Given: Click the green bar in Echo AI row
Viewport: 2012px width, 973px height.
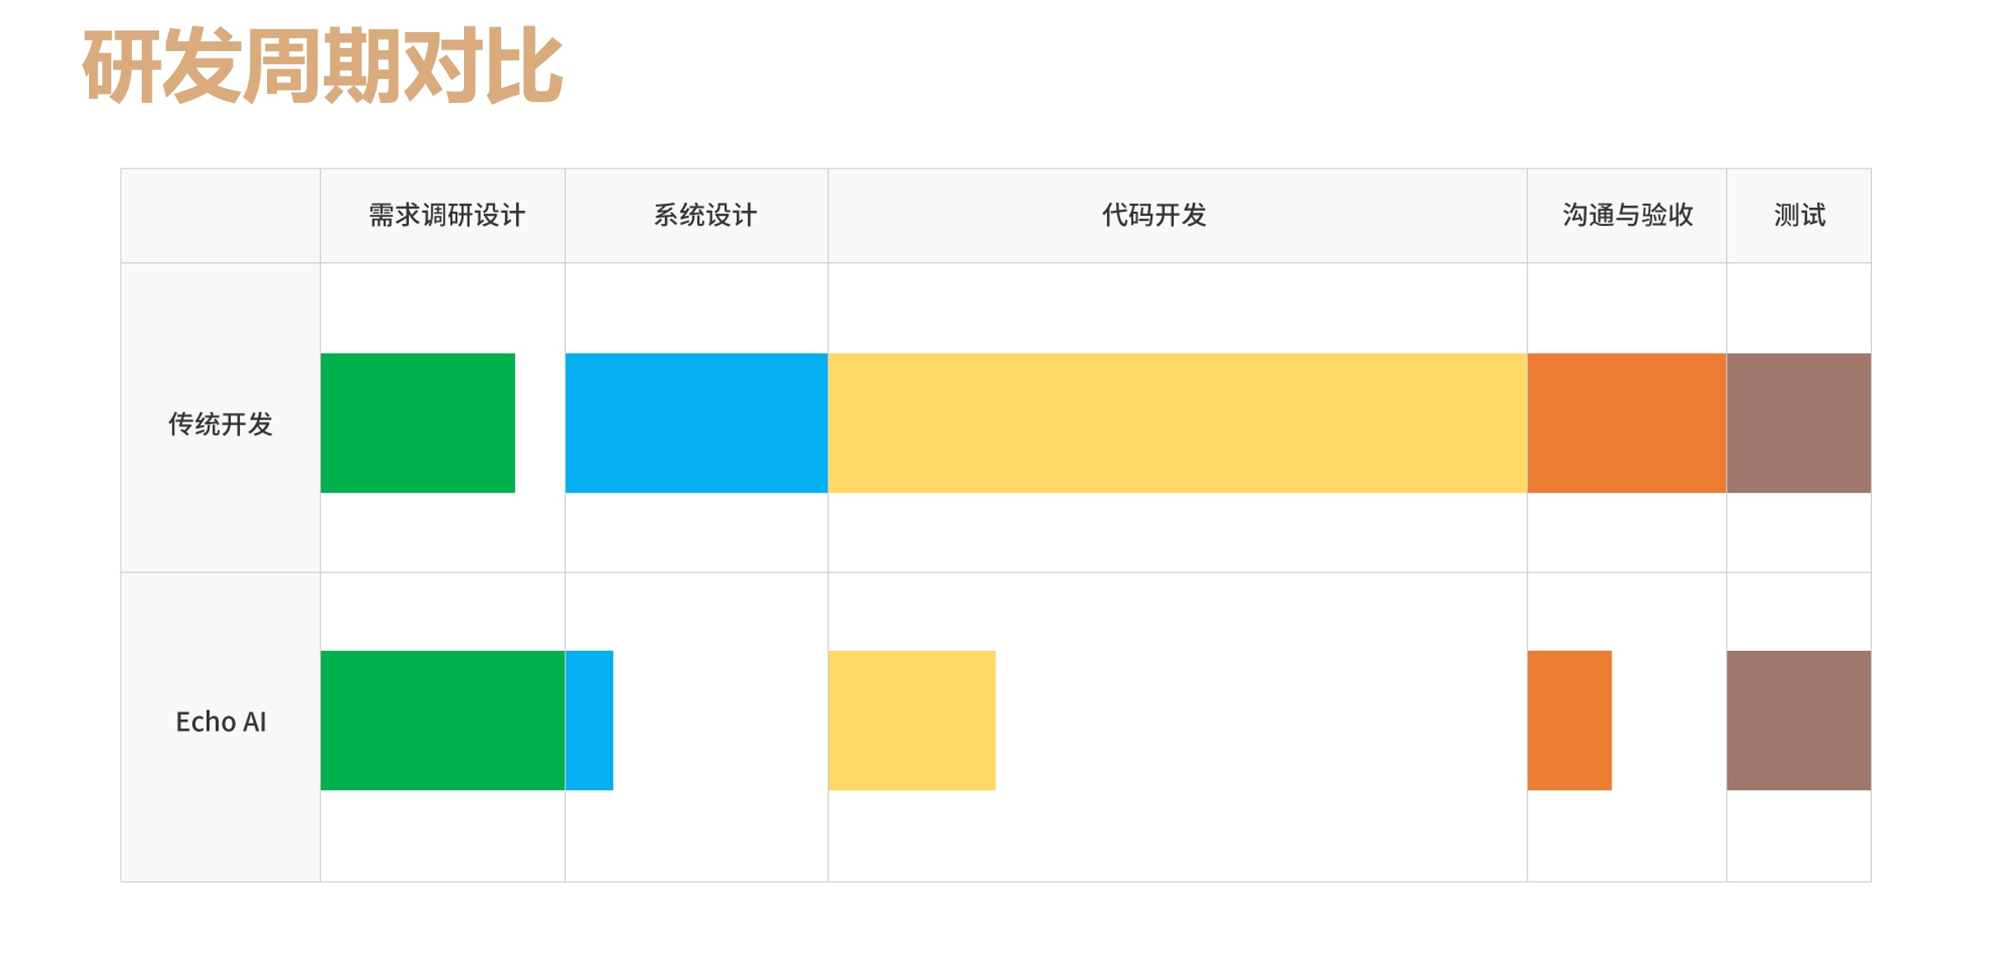Looking at the screenshot, I should point(442,720).
